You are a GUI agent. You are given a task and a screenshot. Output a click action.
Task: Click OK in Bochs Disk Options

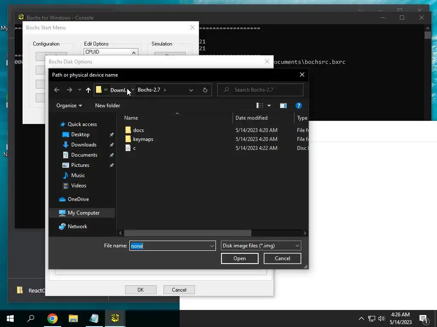(x=141, y=290)
